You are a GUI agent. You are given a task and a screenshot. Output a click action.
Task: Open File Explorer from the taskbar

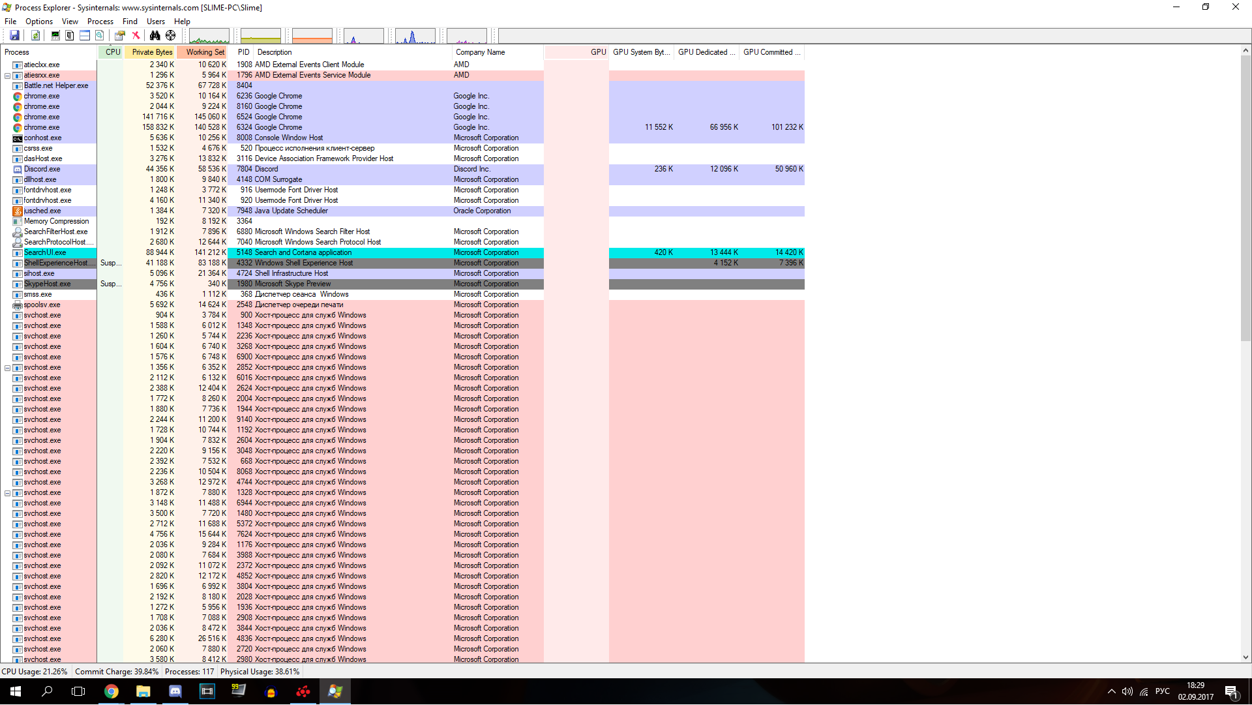pos(143,692)
